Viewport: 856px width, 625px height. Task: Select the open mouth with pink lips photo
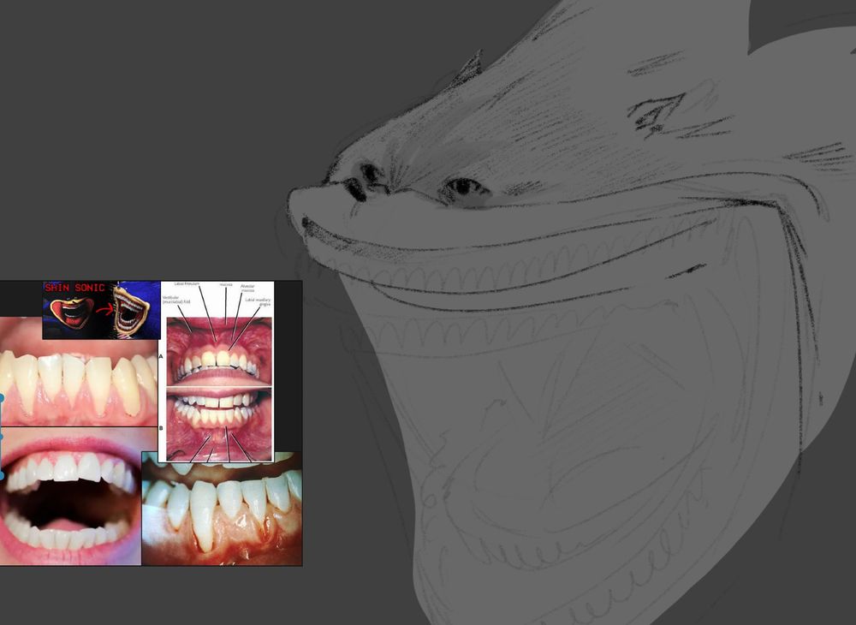[x=70, y=496]
